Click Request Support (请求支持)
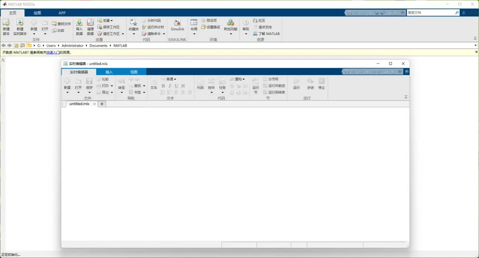Image resolution: width=479 pixels, height=258 pixels. (x=262, y=27)
